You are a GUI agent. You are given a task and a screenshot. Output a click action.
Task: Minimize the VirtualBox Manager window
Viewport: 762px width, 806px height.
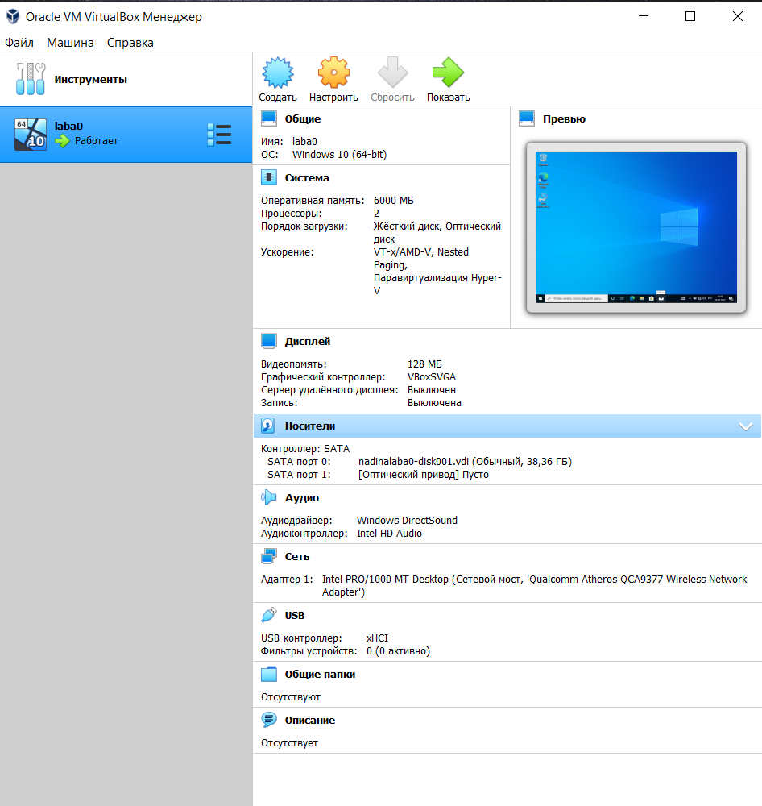644,16
